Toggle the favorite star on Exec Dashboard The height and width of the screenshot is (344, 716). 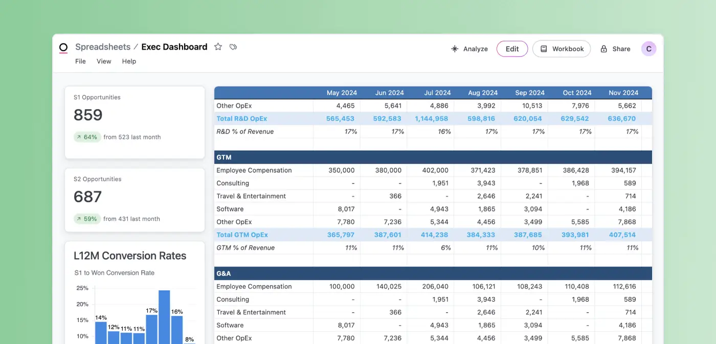218,47
